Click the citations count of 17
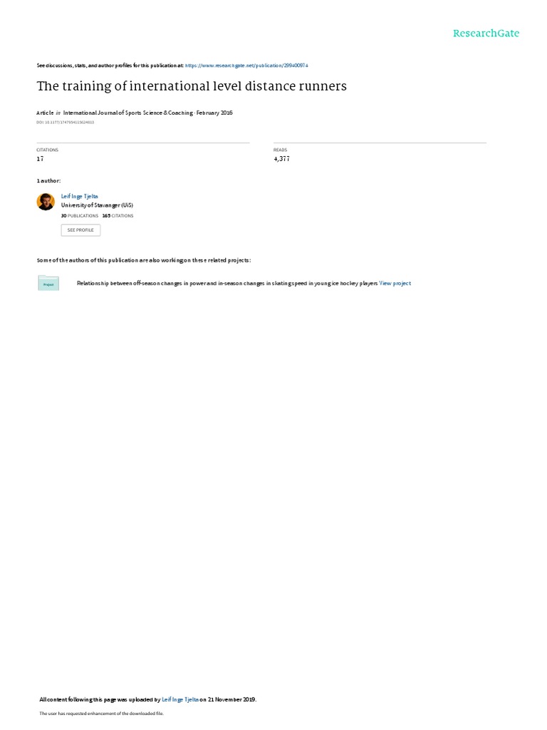Image resolution: width=547 pixels, height=730 pixels. 40,159
